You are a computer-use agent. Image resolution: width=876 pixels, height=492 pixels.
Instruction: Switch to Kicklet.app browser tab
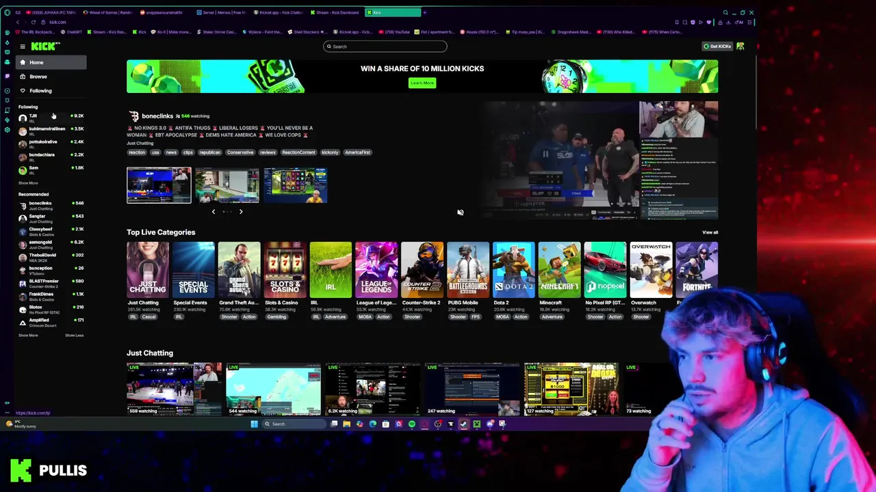pos(279,12)
